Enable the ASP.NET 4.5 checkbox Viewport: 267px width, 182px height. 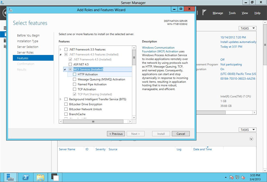tap(70, 64)
